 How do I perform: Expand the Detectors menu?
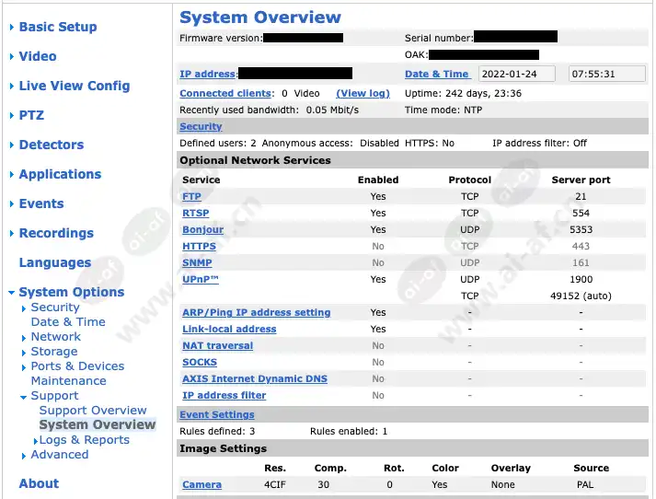(51, 145)
